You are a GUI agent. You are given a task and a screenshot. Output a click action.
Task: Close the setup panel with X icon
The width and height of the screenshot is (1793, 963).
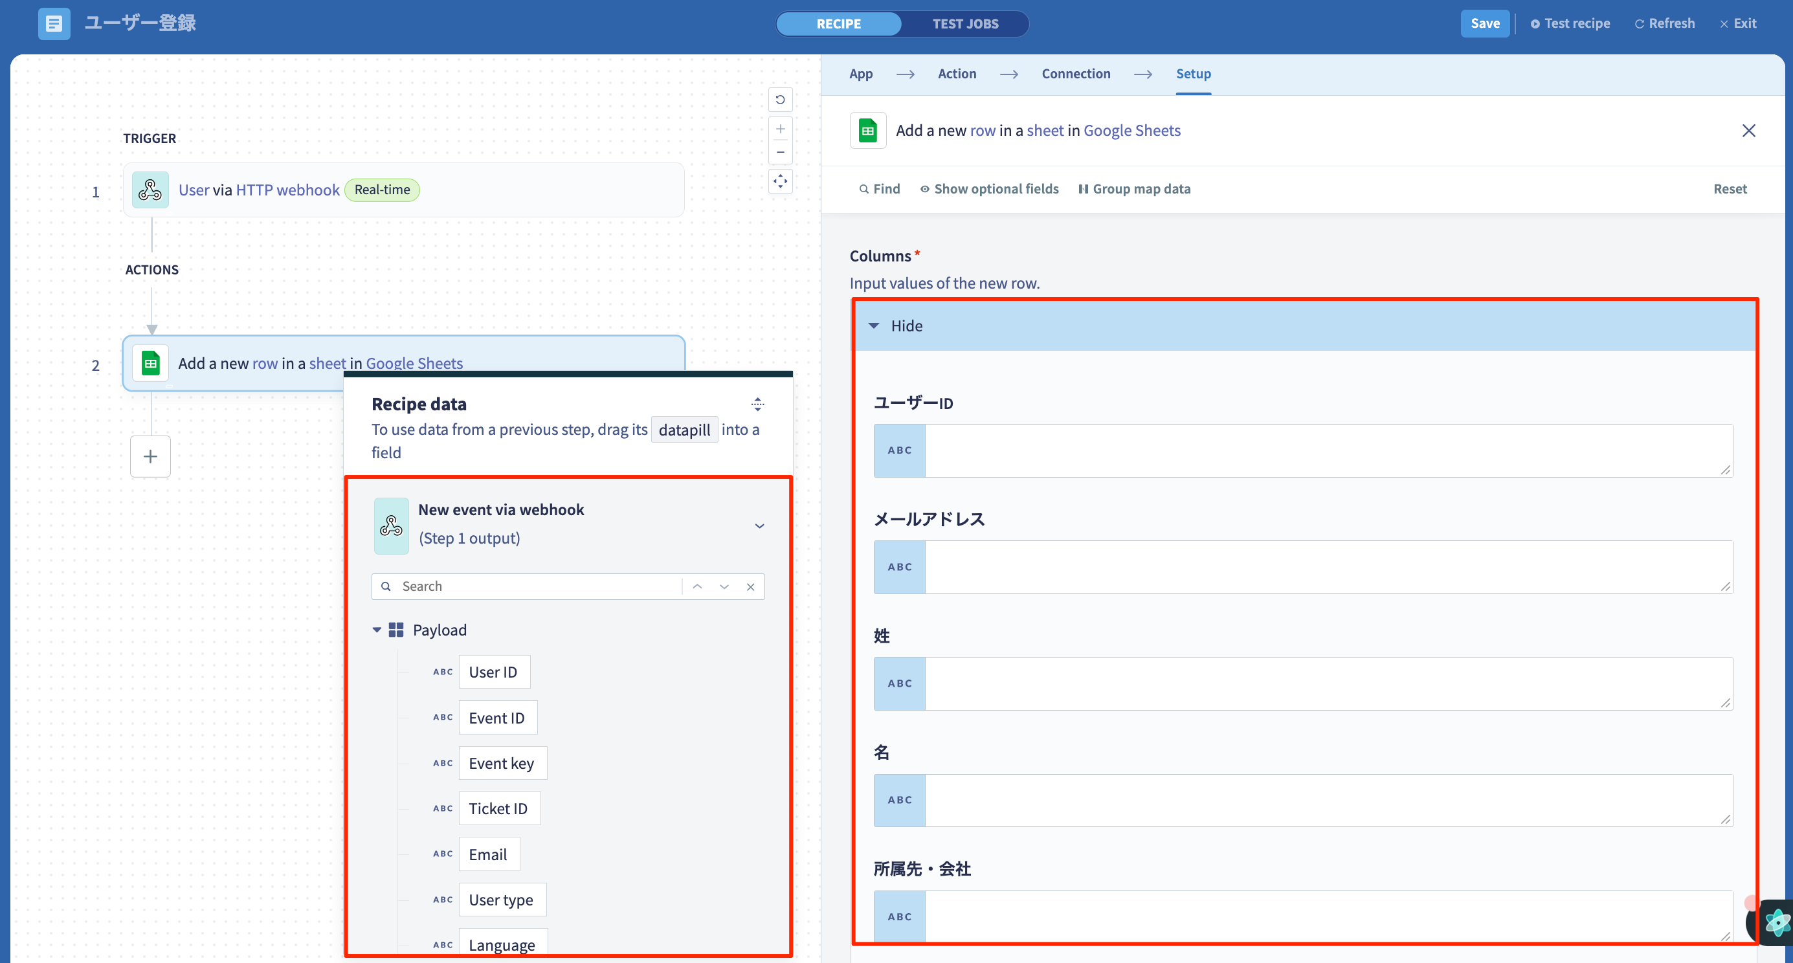tap(1748, 131)
